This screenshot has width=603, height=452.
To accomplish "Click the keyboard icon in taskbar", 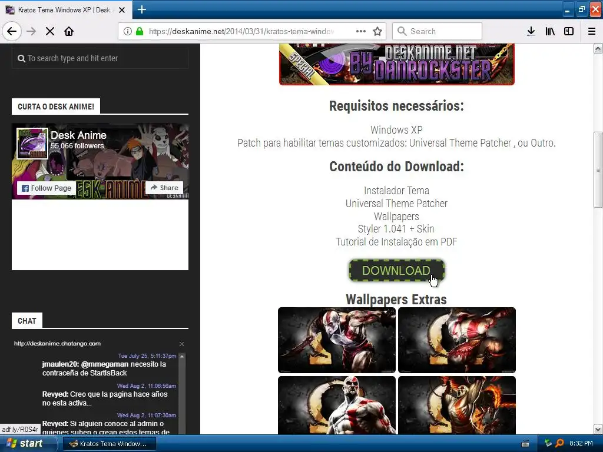I will click(525, 444).
